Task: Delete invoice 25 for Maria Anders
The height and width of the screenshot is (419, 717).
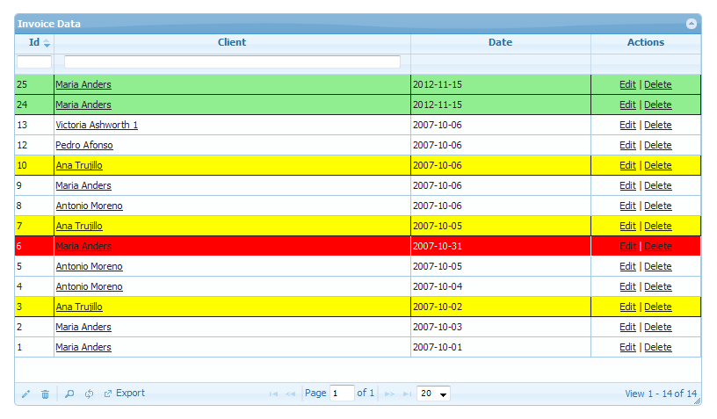Action: (657, 84)
